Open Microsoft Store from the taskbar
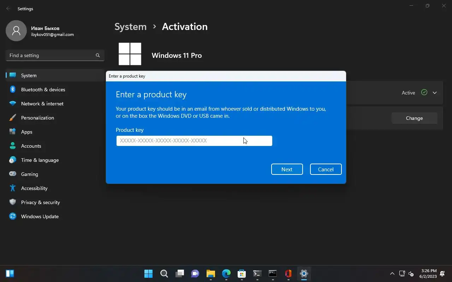452x282 pixels. (x=242, y=274)
